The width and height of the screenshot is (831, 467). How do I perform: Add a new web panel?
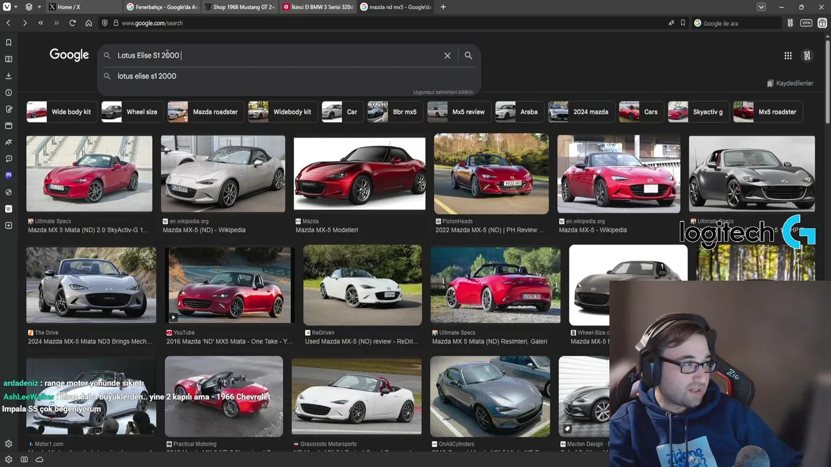[8, 226]
